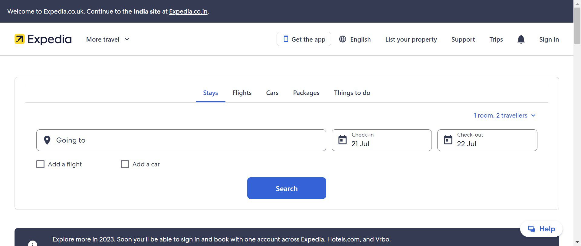Select the Packages tab
The width and height of the screenshot is (581, 246).
[x=306, y=93]
